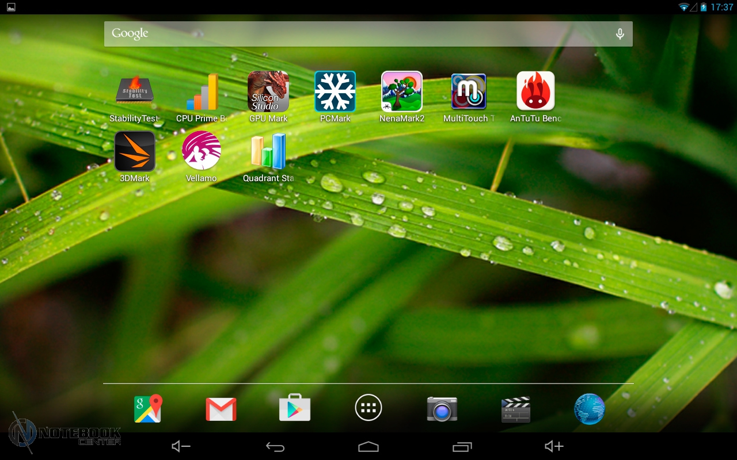The height and width of the screenshot is (460, 737).
Task: Launch CPU Prime Benchmark app
Action: coord(202,92)
